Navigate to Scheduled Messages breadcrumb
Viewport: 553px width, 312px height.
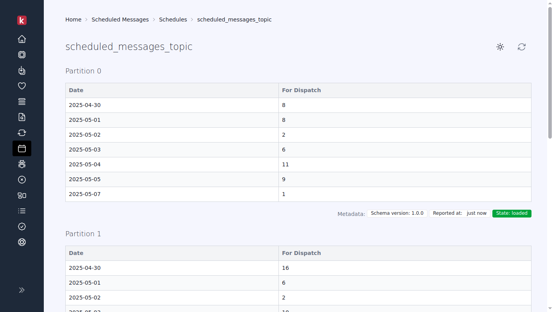(x=120, y=19)
